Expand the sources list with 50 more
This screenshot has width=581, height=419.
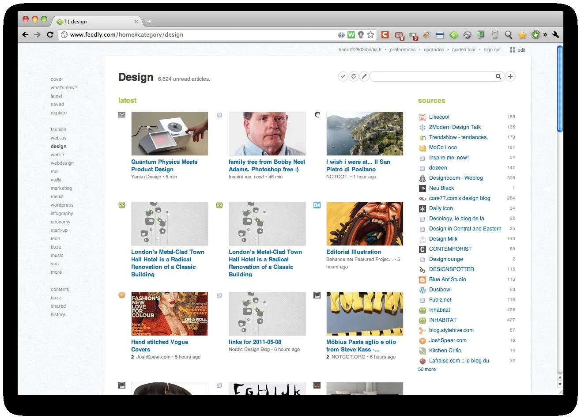427,369
